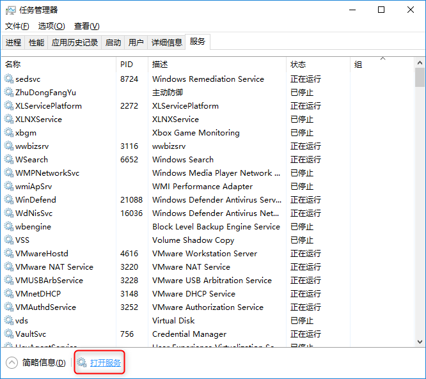
Task: Click the scrollbar up arrow
Action: point(420,63)
